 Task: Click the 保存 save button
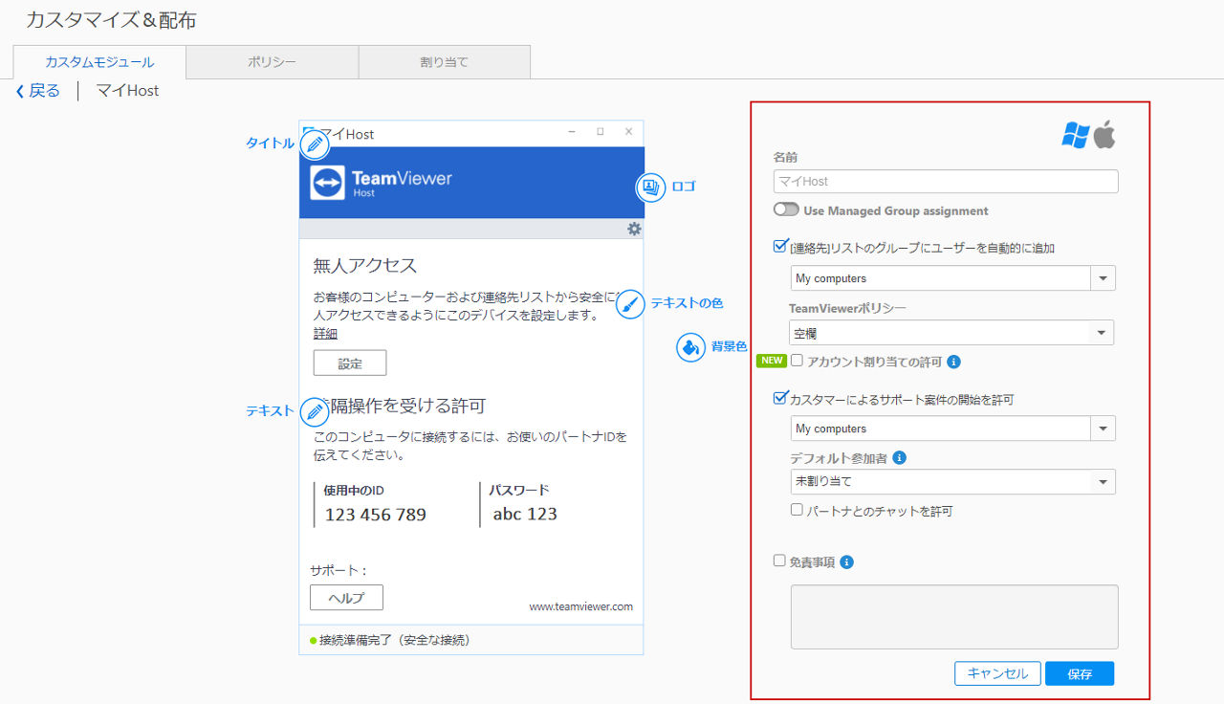pos(1080,673)
